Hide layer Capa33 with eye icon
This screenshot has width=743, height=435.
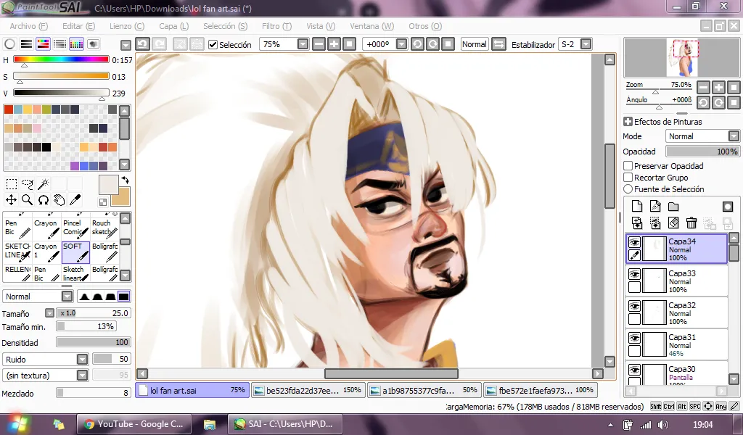[x=634, y=274]
